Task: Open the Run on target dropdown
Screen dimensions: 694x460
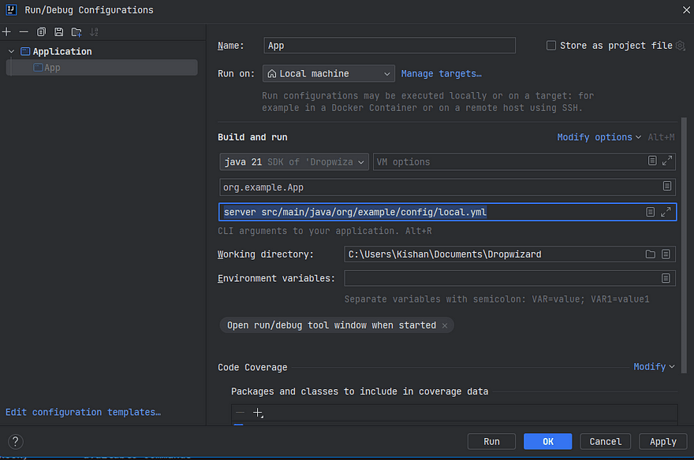Action: [x=328, y=72]
